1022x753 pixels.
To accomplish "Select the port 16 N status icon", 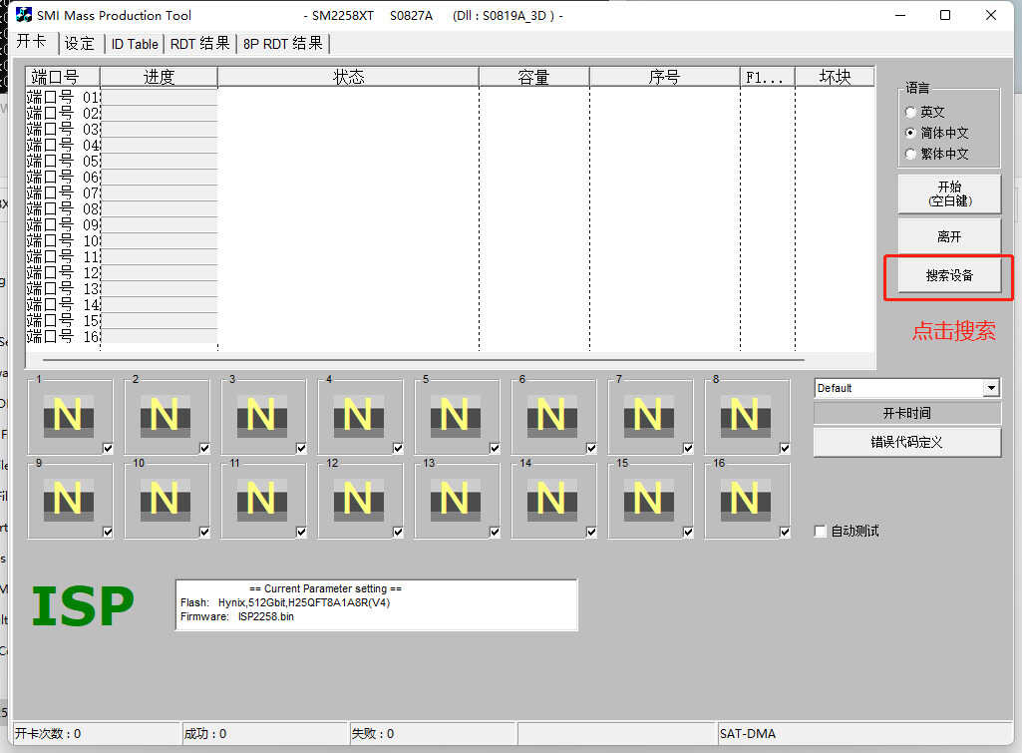I will point(744,499).
